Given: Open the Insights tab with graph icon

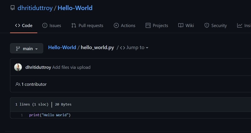Looking at the screenshot, I should [x=244, y=26].
